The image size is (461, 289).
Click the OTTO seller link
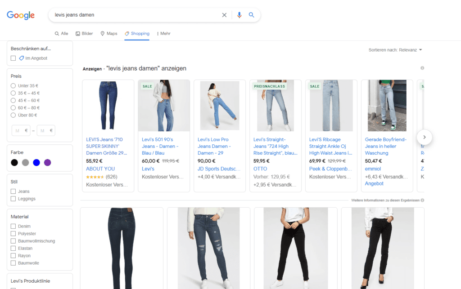260,169
